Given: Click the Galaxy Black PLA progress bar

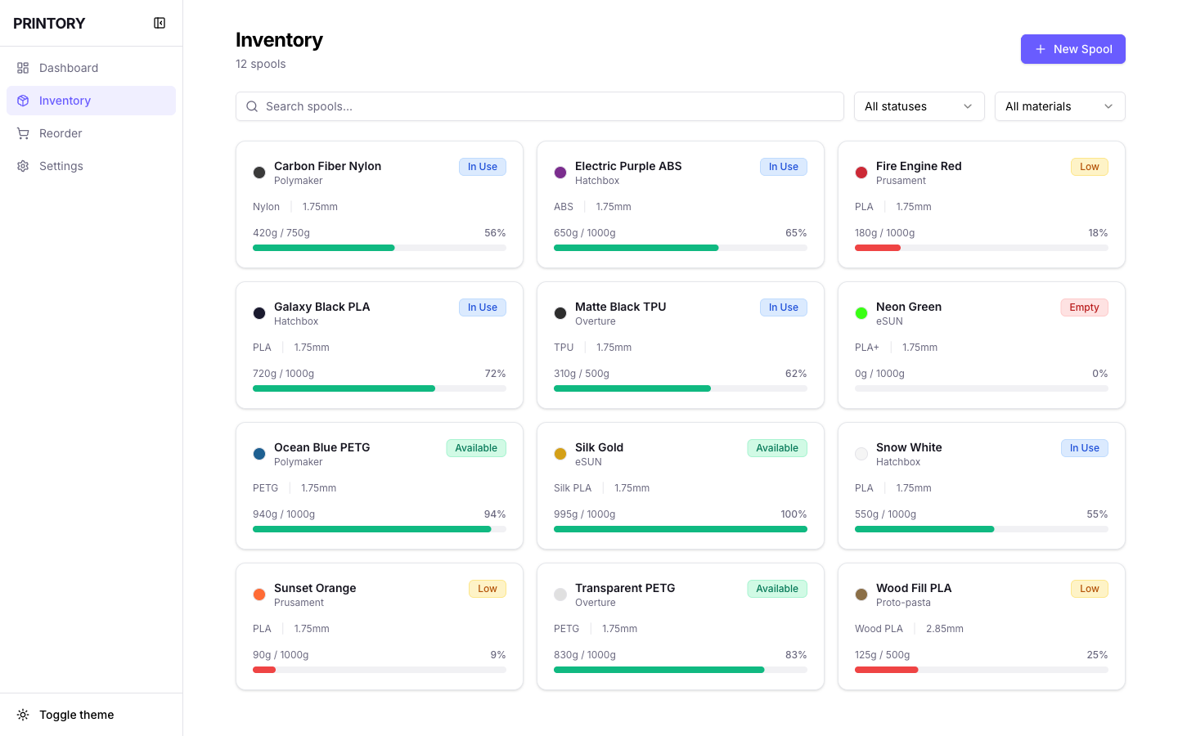Looking at the screenshot, I should point(379,388).
